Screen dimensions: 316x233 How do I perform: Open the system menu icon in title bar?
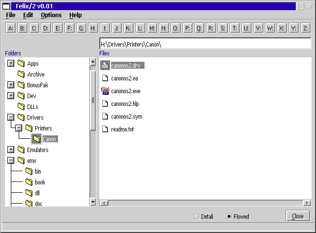6,6
